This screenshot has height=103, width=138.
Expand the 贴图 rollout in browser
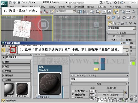(16, 66)
